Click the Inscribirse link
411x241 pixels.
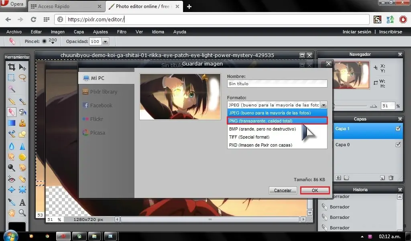(x=391, y=32)
